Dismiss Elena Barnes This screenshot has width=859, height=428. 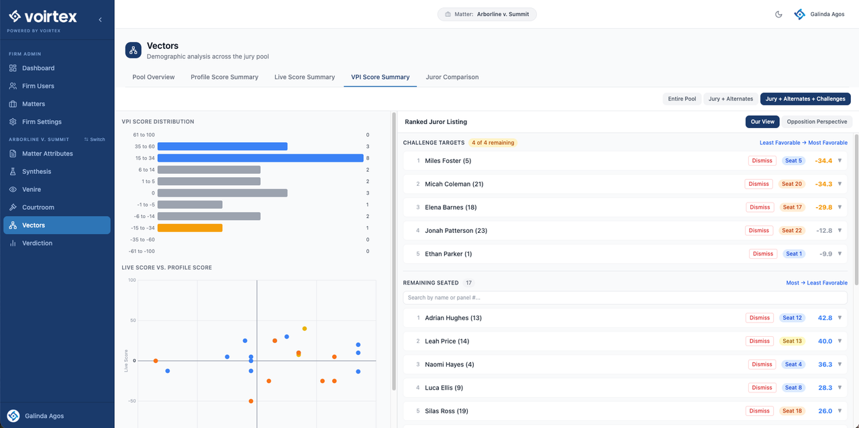760,207
